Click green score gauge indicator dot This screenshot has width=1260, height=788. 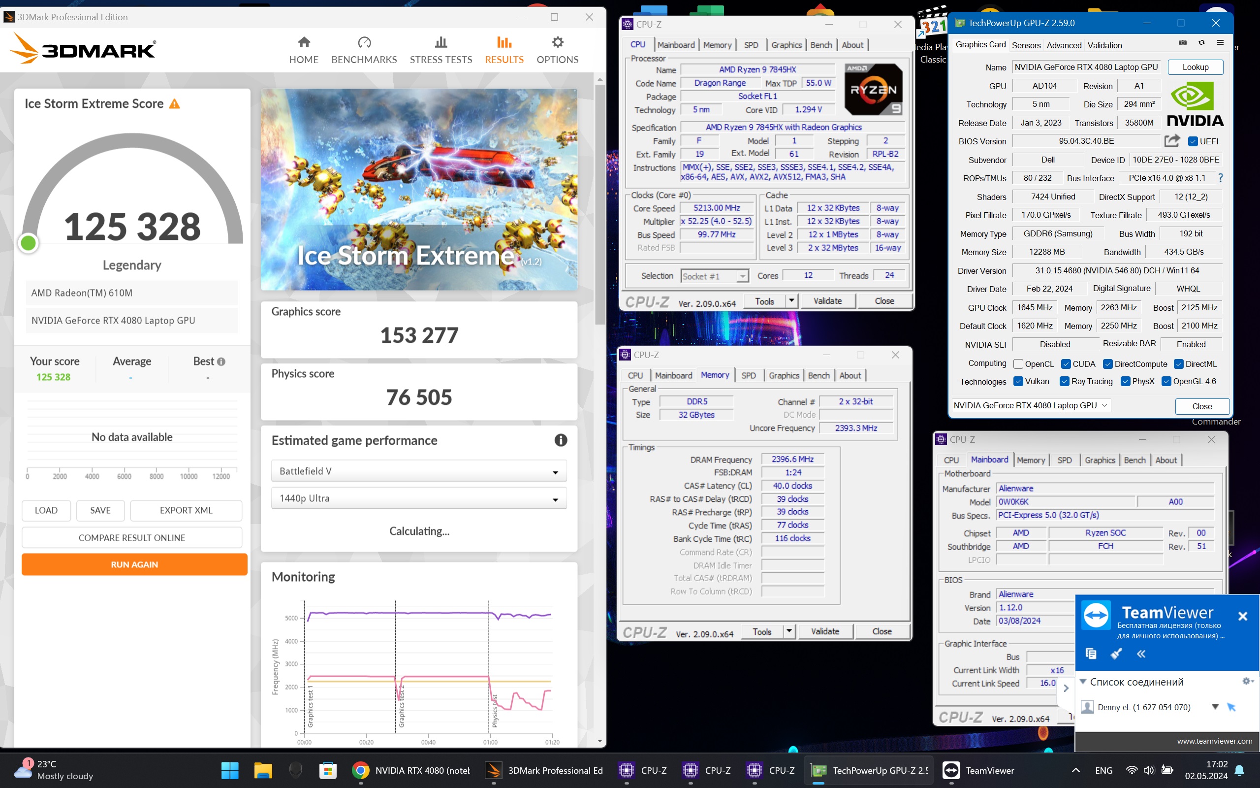click(x=28, y=243)
